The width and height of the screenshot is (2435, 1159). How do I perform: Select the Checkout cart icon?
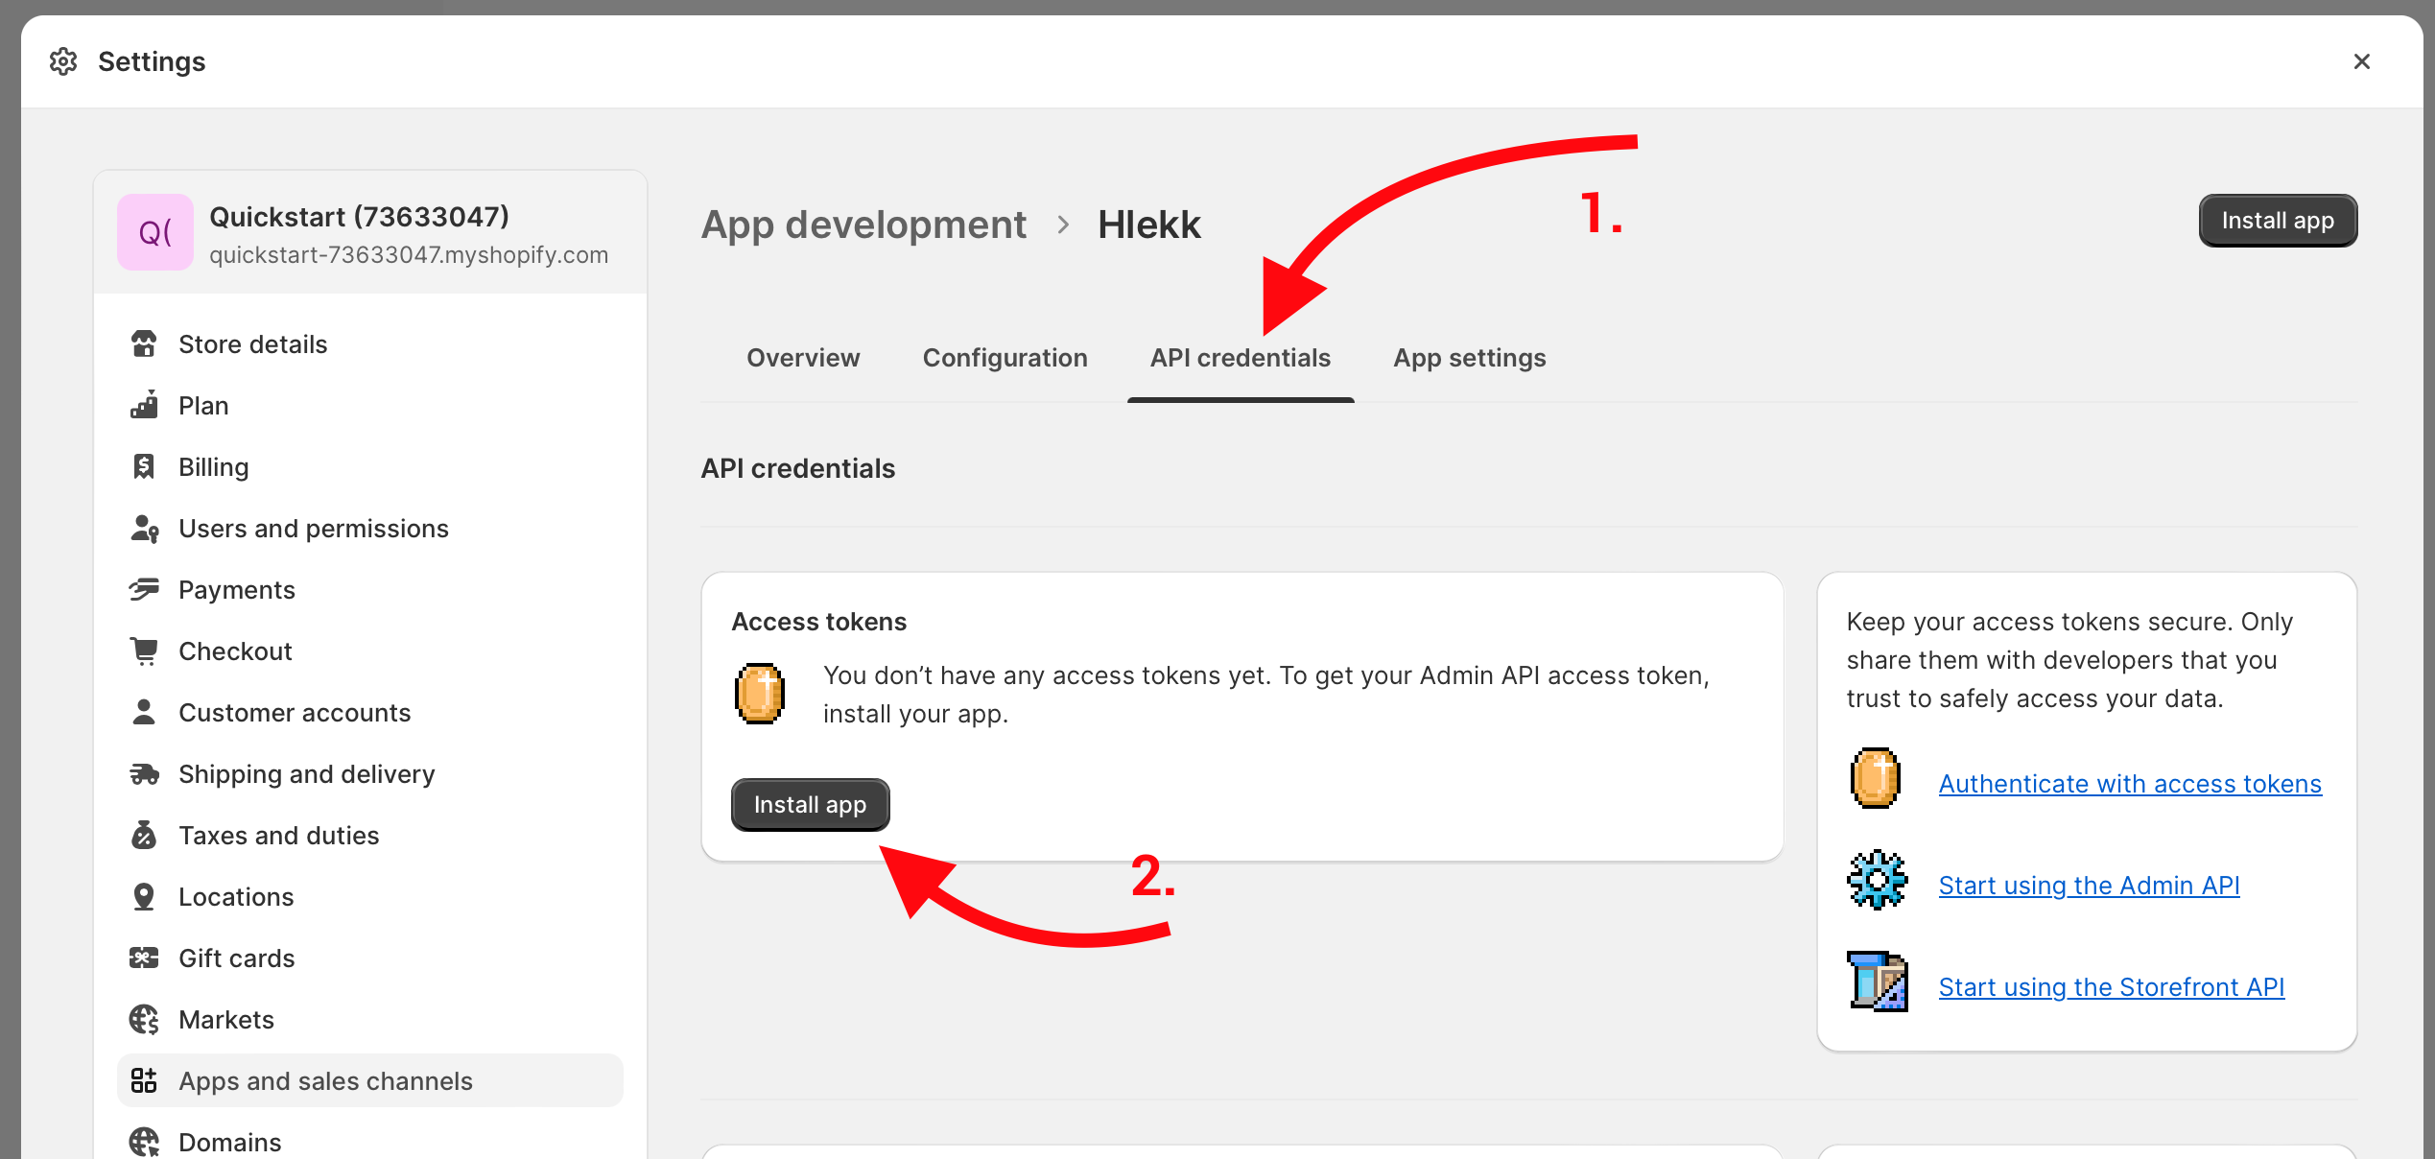(144, 651)
